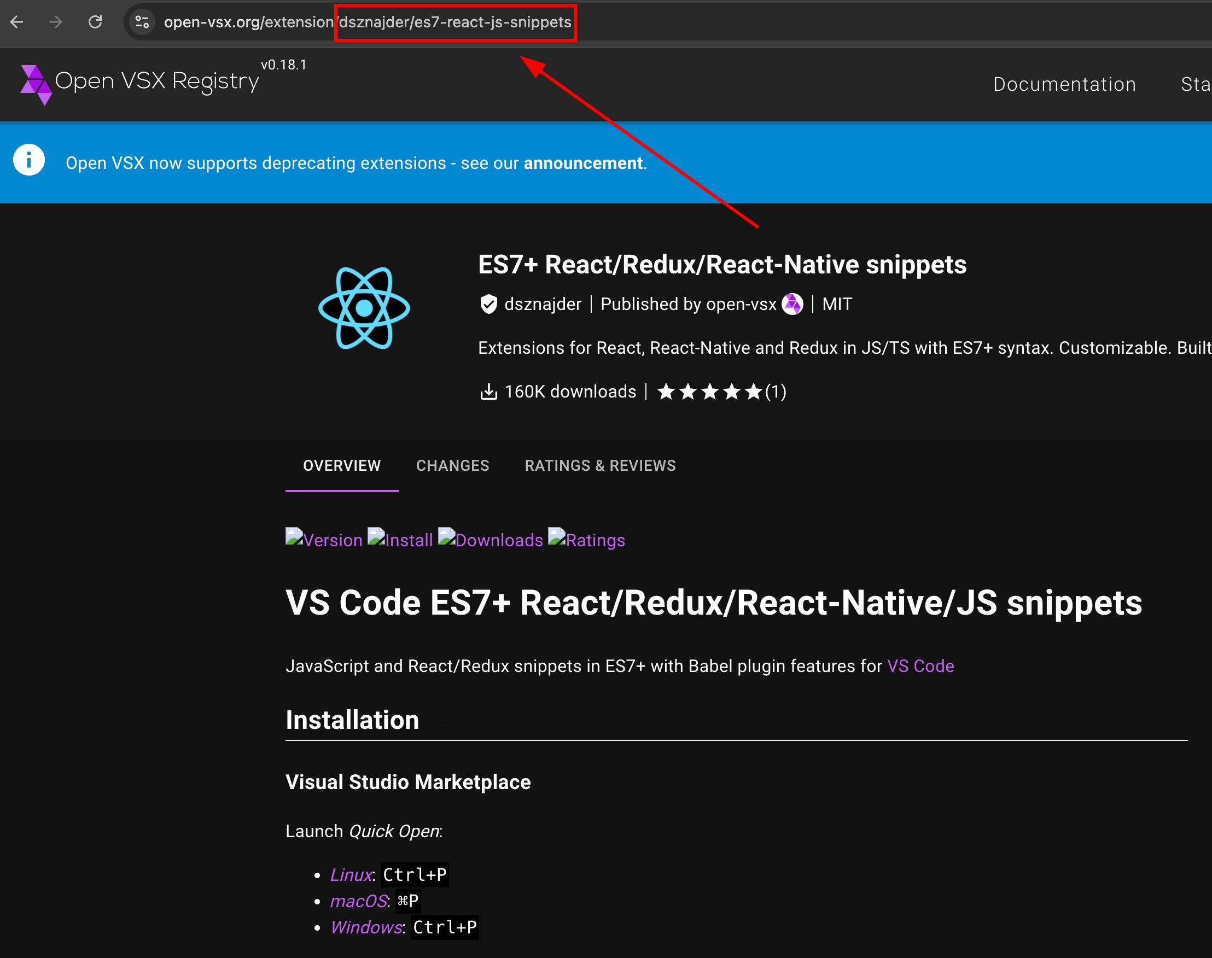Screen dimensions: 1212x958
Task: Click the open-vsx publisher avatar icon
Action: pyautogui.click(x=793, y=304)
